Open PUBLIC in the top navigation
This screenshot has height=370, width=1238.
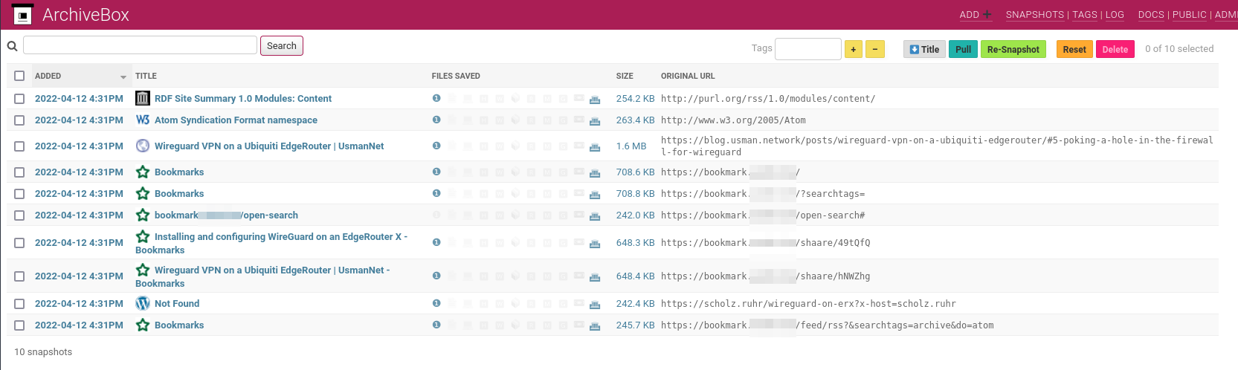coord(1190,14)
